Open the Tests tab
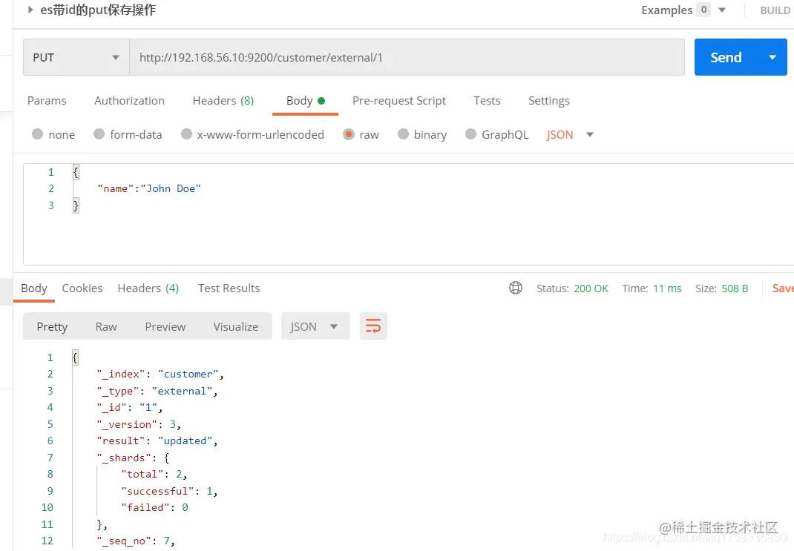This screenshot has width=794, height=551. [x=487, y=101]
